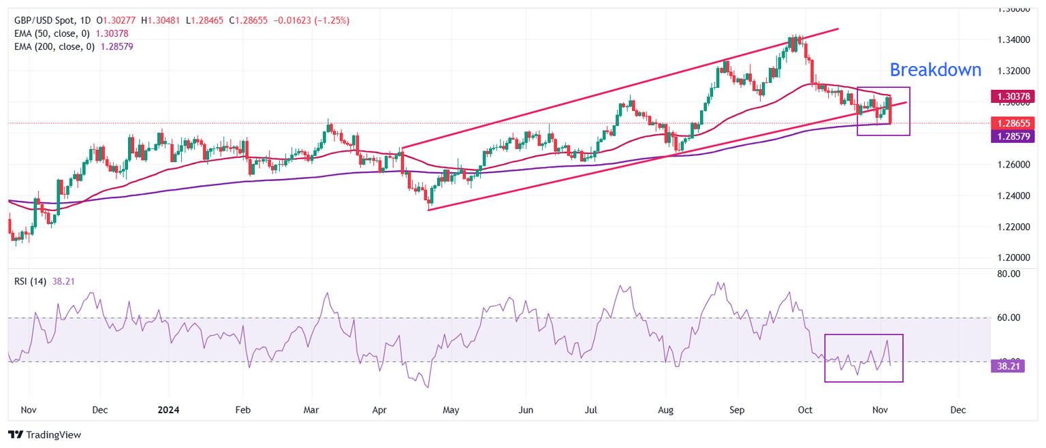The height and width of the screenshot is (448, 1046).
Task: Select the Oct label on the time axis
Action: [x=805, y=410]
